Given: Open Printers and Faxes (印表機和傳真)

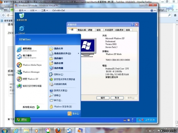Looking at the screenshot, I should (x=58, y=84).
